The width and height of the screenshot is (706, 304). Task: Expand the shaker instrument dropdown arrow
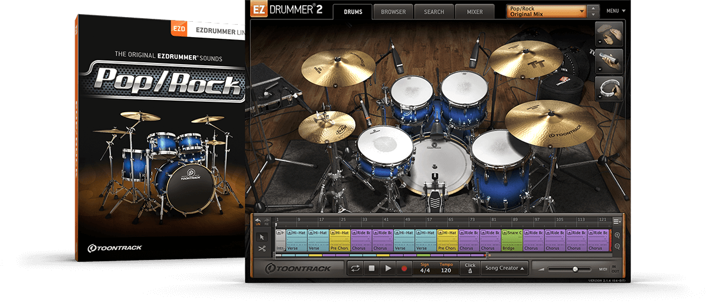(x=599, y=69)
